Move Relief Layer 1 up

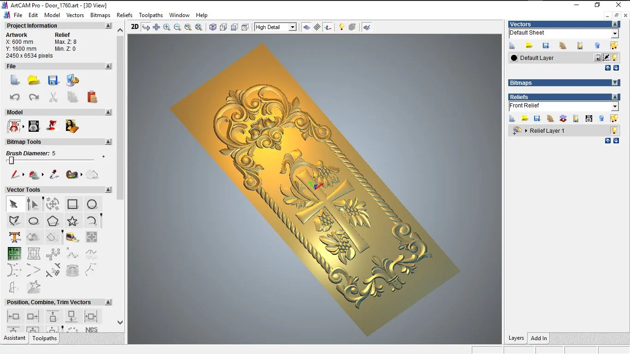click(608, 141)
